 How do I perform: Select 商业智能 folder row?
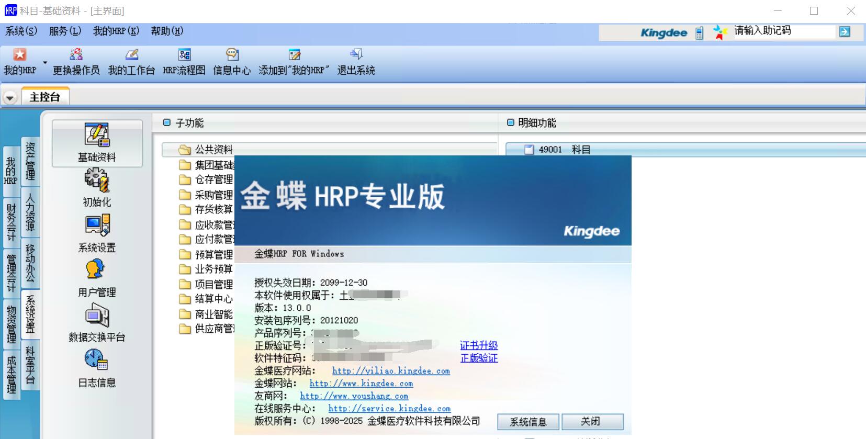pos(207,314)
